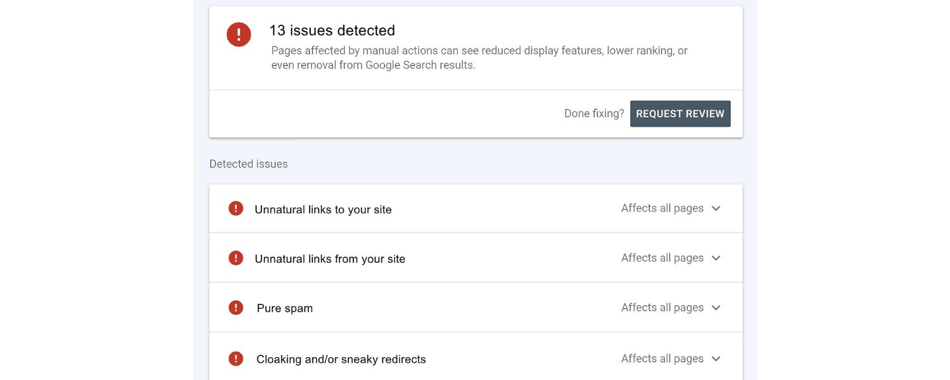This screenshot has height=380, width=950.
Task: Click the REQUEST REVIEW button
Action: (680, 113)
